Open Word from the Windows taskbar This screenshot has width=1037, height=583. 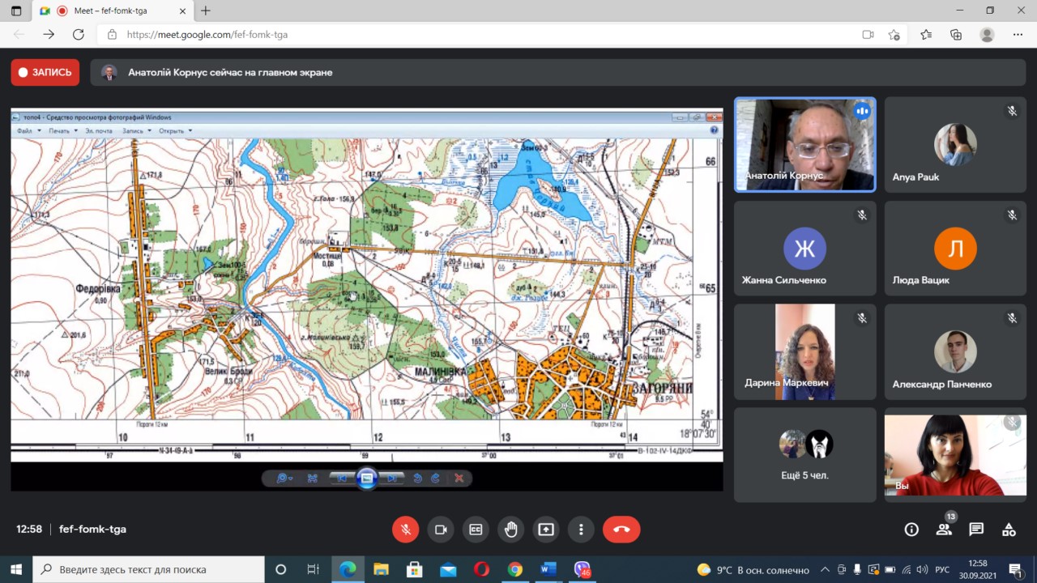pyautogui.click(x=548, y=569)
